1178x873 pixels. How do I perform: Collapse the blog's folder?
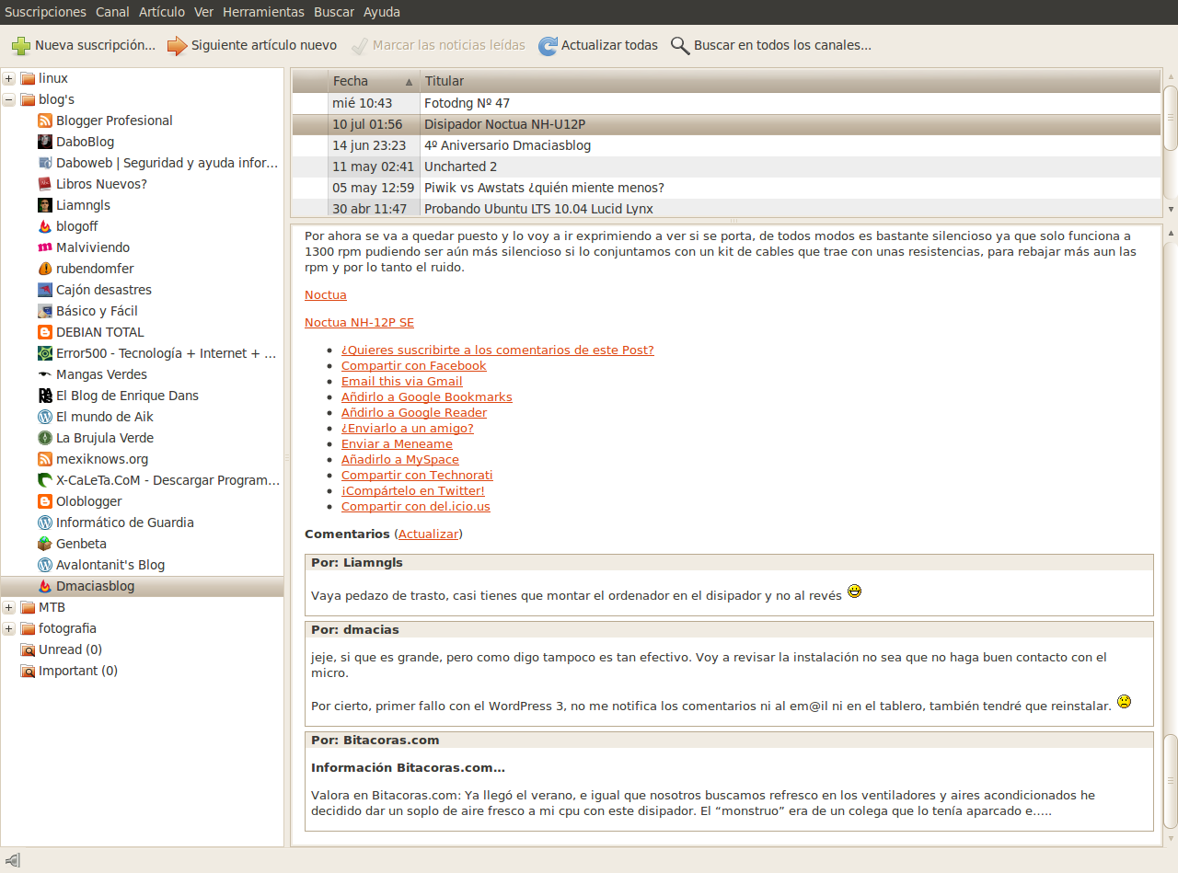click(x=9, y=99)
